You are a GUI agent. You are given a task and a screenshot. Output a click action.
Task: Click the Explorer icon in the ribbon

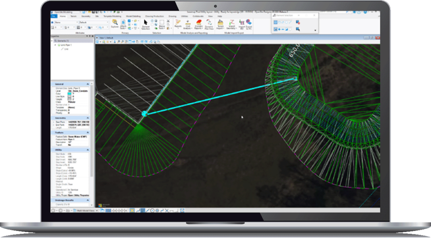tap(114, 23)
